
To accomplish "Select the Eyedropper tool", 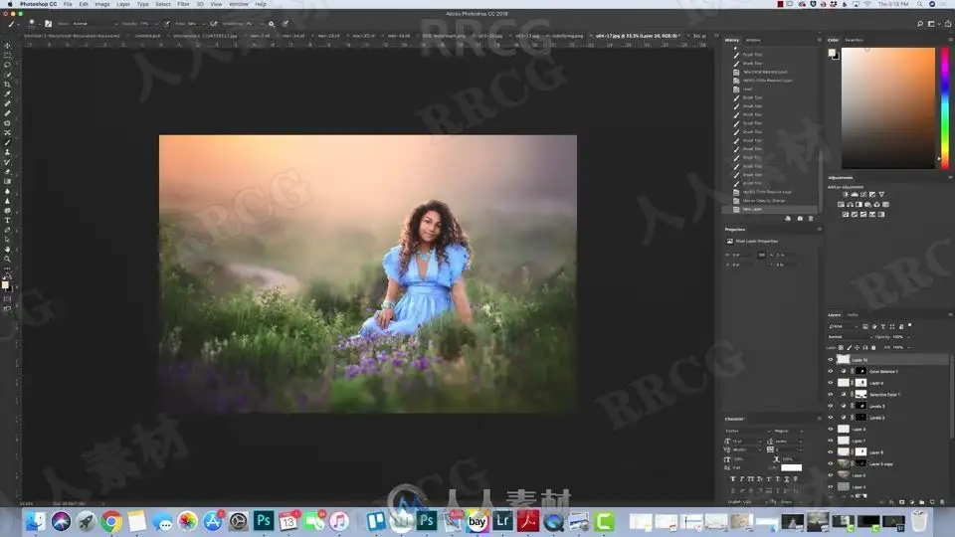I will click(7, 94).
